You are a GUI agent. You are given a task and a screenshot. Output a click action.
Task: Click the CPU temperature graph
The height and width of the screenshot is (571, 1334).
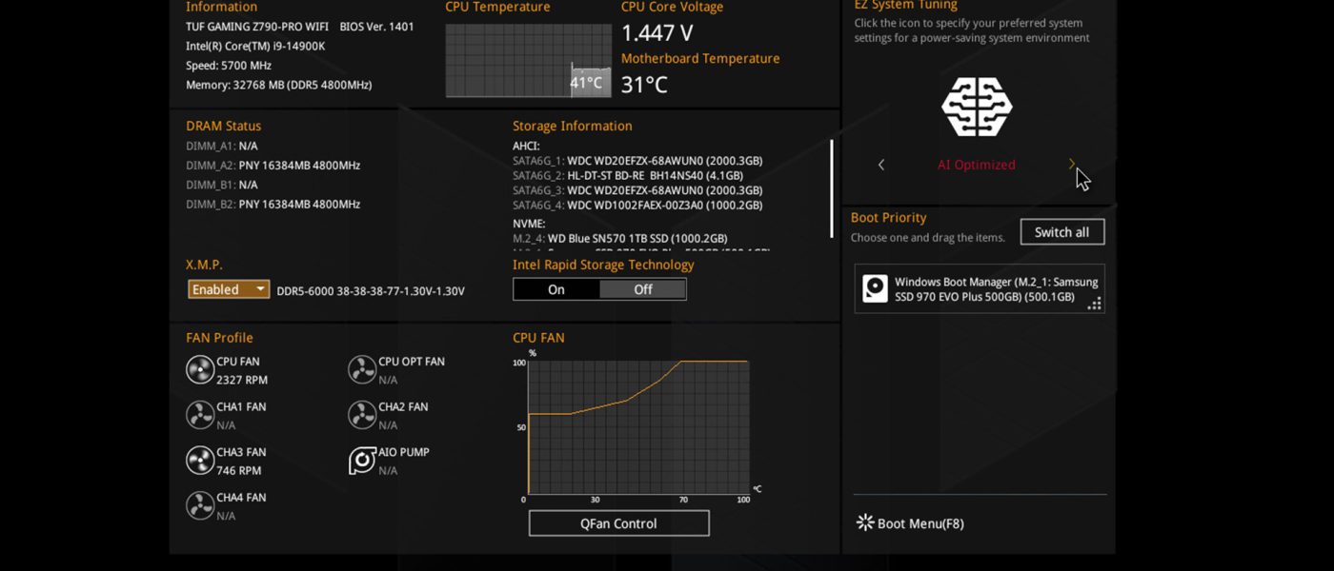tap(529, 60)
